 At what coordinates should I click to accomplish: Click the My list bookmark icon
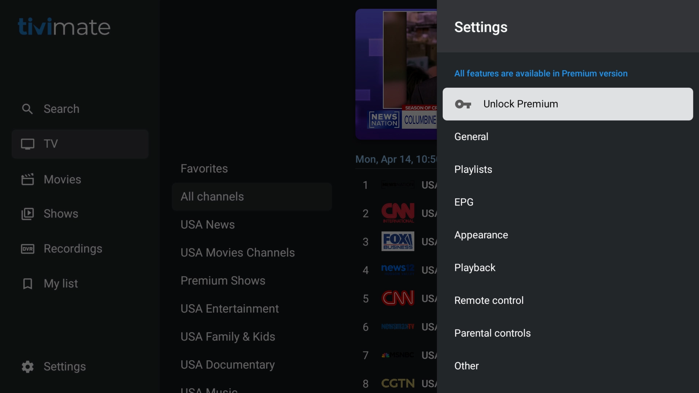pos(28,284)
